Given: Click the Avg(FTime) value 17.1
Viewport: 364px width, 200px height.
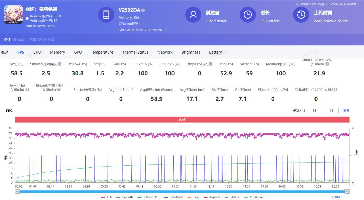Looking at the screenshot, I should (x=192, y=99).
